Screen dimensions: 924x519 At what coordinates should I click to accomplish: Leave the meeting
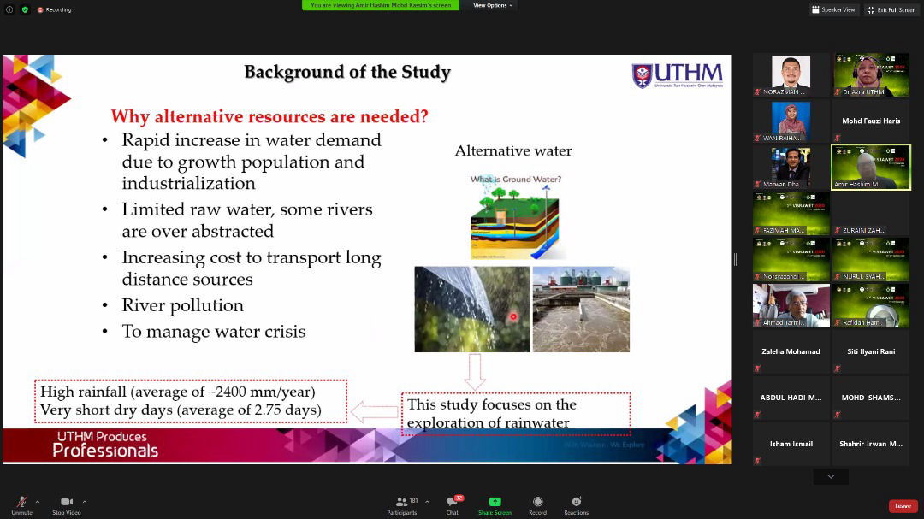[903, 506]
